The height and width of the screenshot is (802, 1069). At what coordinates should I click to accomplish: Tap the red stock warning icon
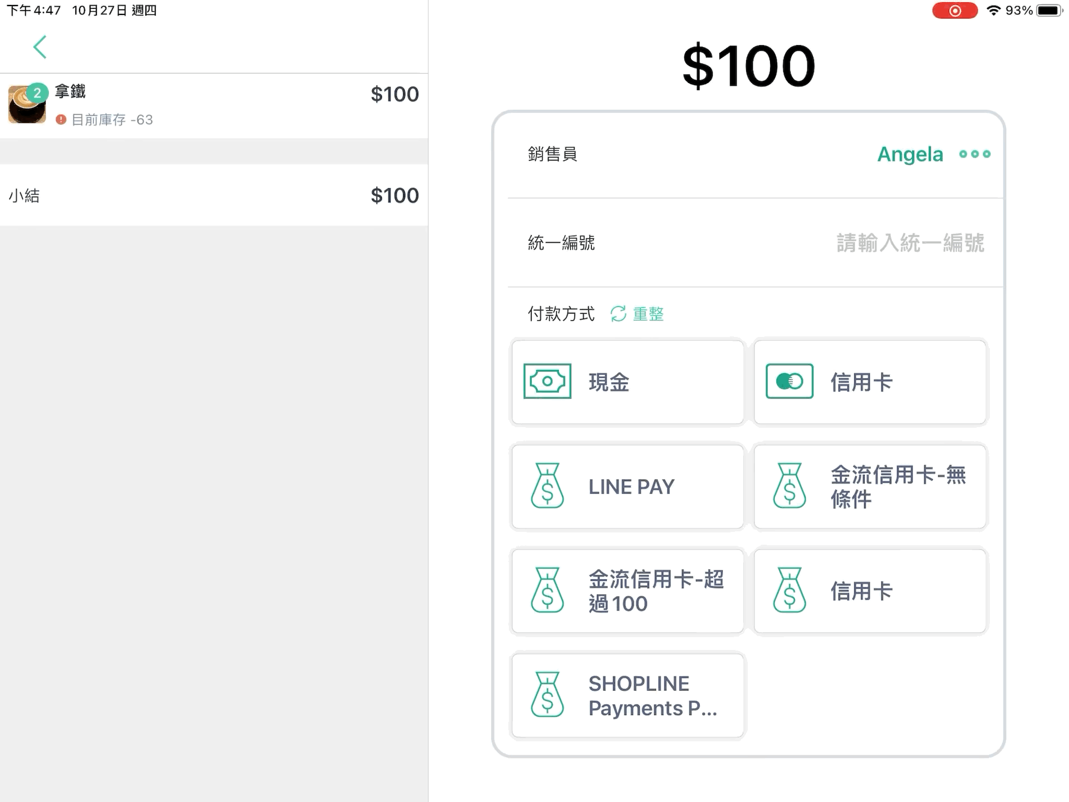pos(61,120)
